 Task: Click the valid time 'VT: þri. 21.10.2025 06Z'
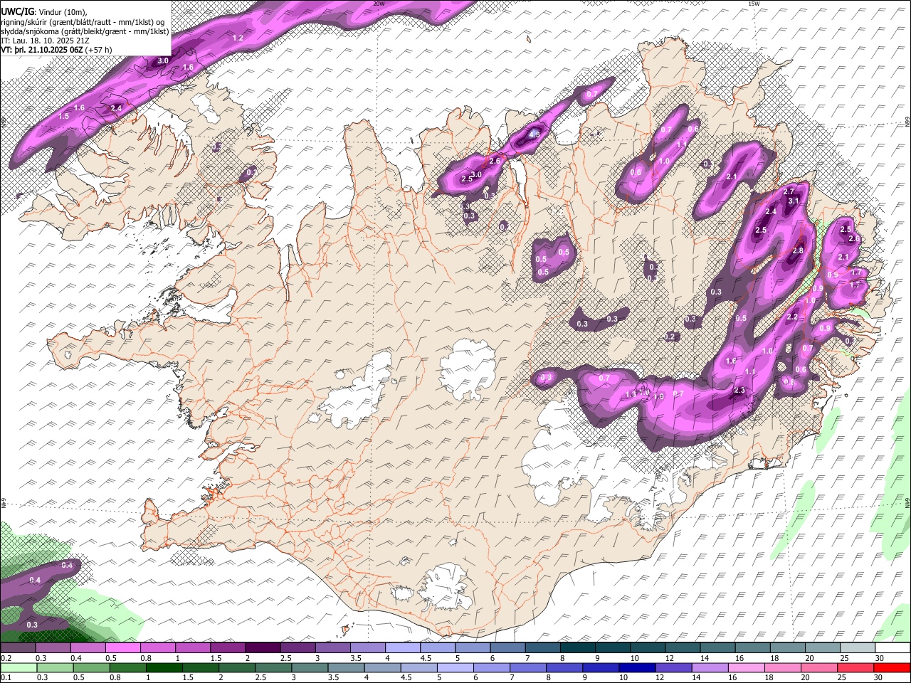pyautogui.click(x=42, y=51)
